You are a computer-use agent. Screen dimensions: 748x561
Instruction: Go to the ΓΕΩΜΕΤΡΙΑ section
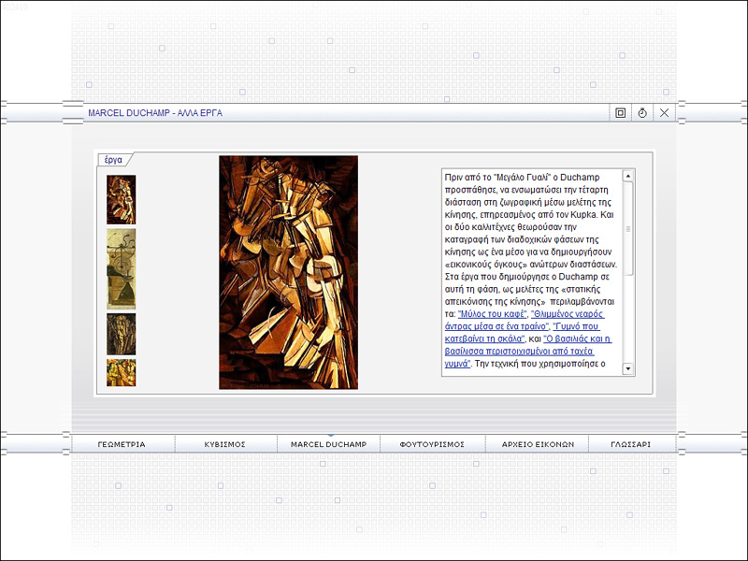(x=122, y=444)
